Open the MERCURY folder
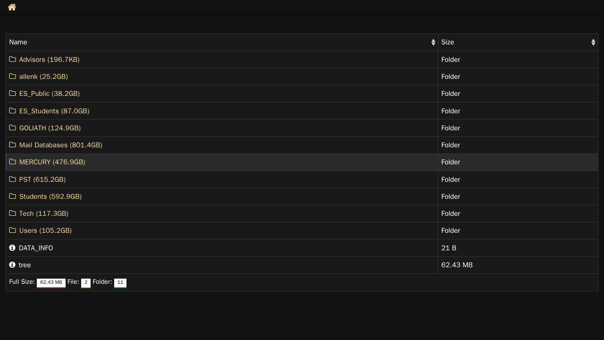Viewport: 604px width, 340px height. 52,162
